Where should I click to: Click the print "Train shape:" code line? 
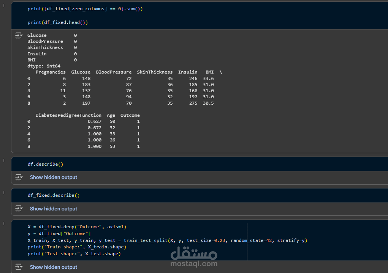point(76,247)
